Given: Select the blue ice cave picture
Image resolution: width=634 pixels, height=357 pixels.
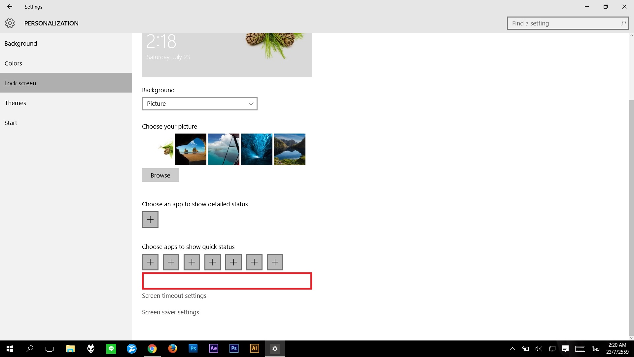Looking at the screenshot, I should [x=257, y=149].
